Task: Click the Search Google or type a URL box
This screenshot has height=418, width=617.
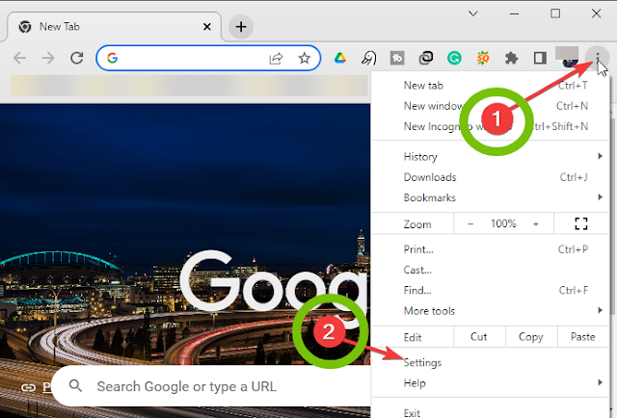Action: [212, 386]
